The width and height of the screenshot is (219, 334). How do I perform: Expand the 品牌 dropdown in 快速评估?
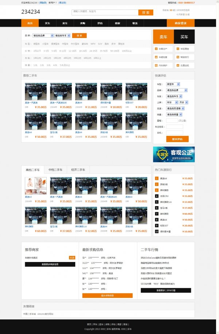point(177,90)
